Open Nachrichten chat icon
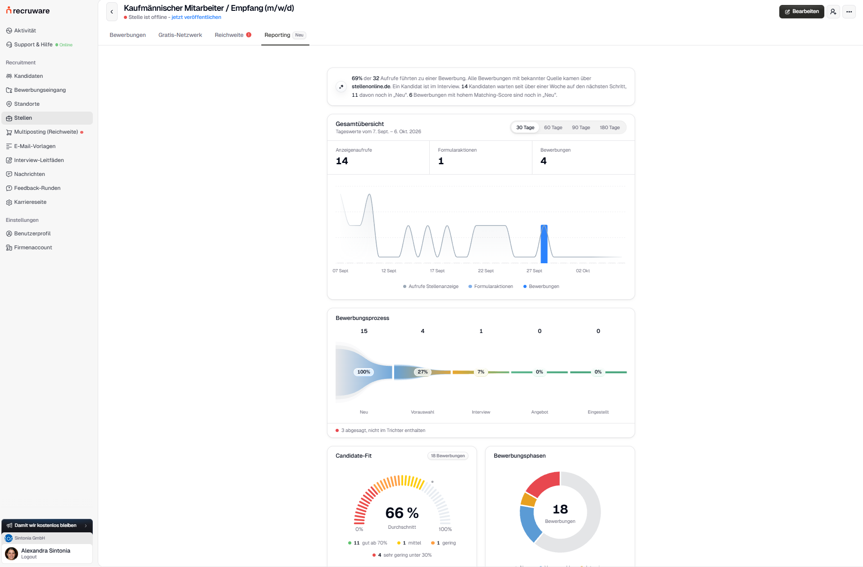This screenshot has width=863, height=567. 9,174
